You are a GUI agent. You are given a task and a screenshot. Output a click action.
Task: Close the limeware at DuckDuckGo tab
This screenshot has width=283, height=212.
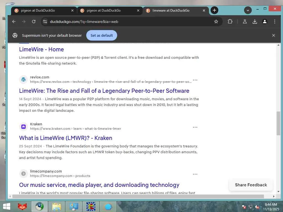tap(204, 10)
